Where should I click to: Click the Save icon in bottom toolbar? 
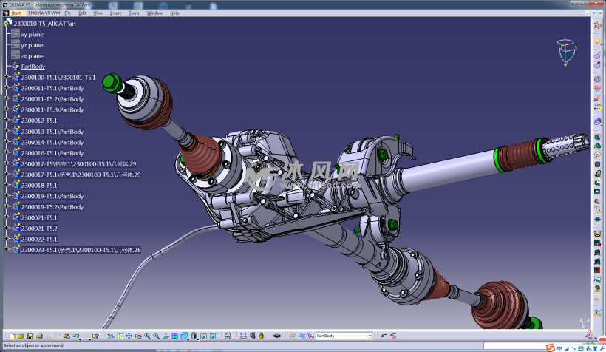30,336
